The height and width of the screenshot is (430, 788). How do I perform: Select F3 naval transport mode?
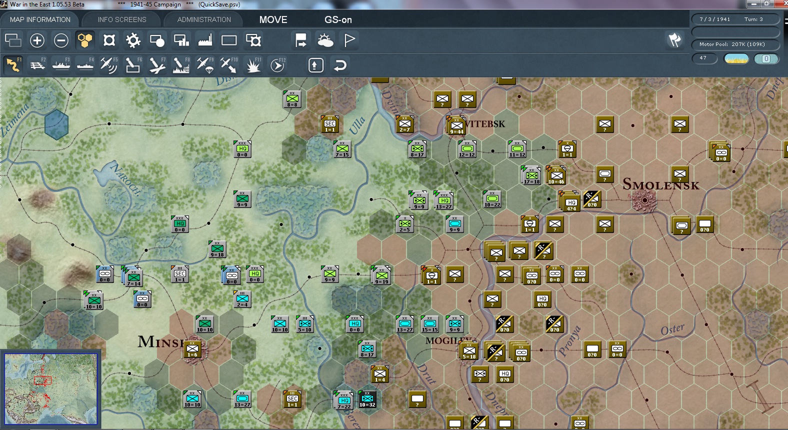[61, 65]
